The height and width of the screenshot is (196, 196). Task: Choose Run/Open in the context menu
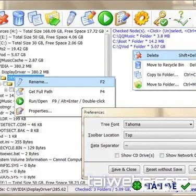click(65, 101)
